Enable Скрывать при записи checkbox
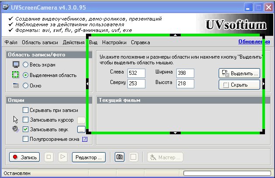The image size is (275, 178). [x=25, y=110]
